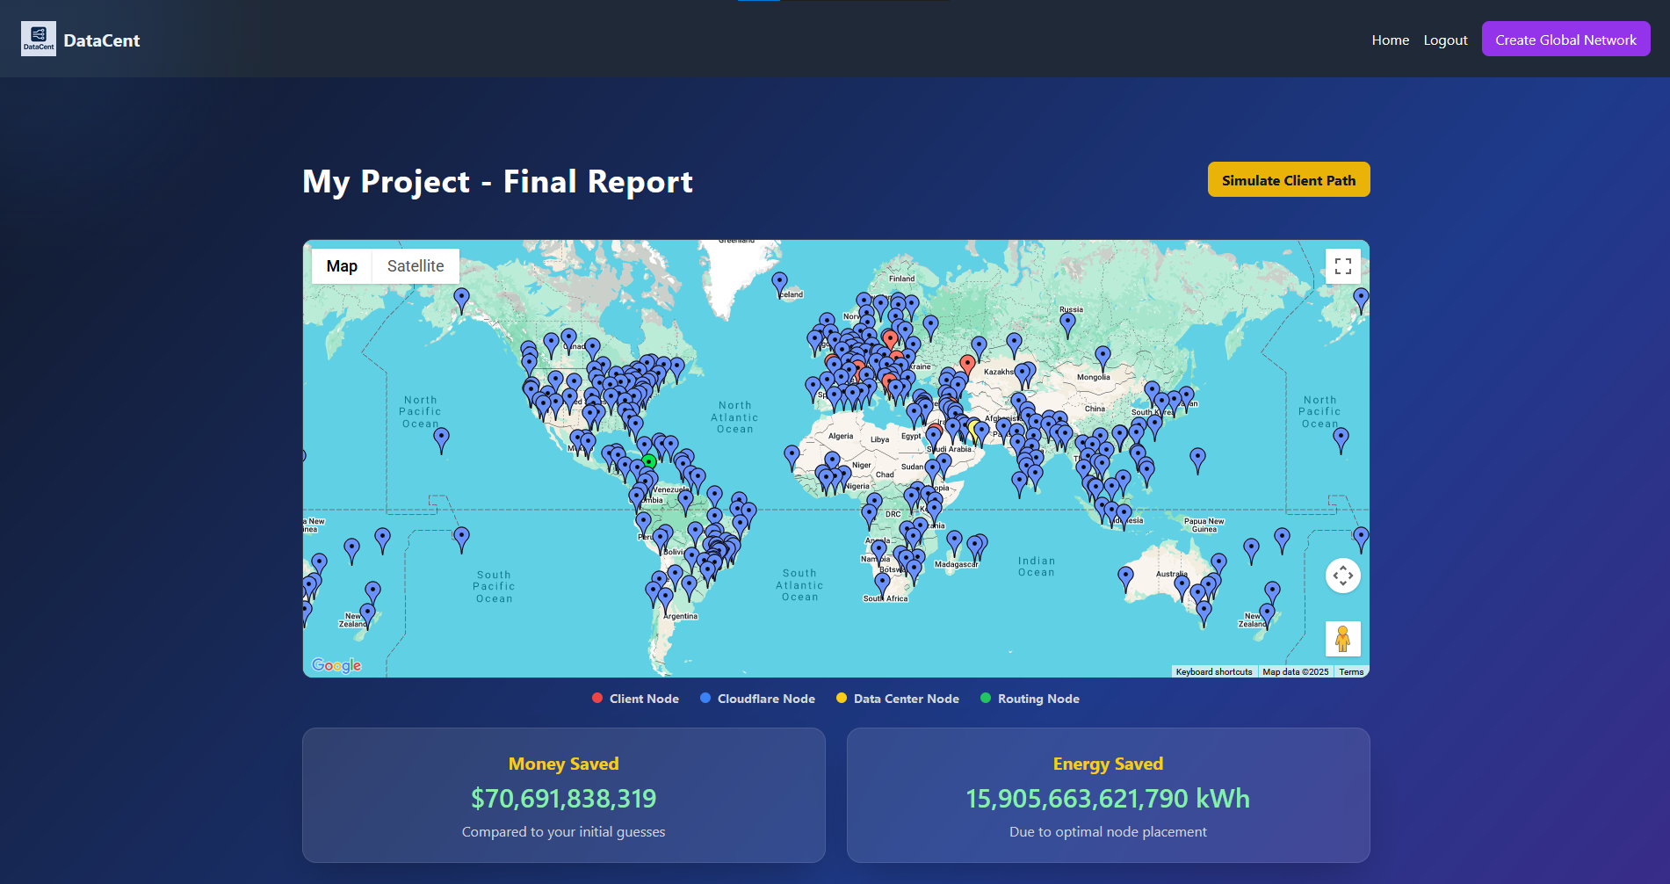
Task: Click the green routing node marker
Action: click(648, 462)
